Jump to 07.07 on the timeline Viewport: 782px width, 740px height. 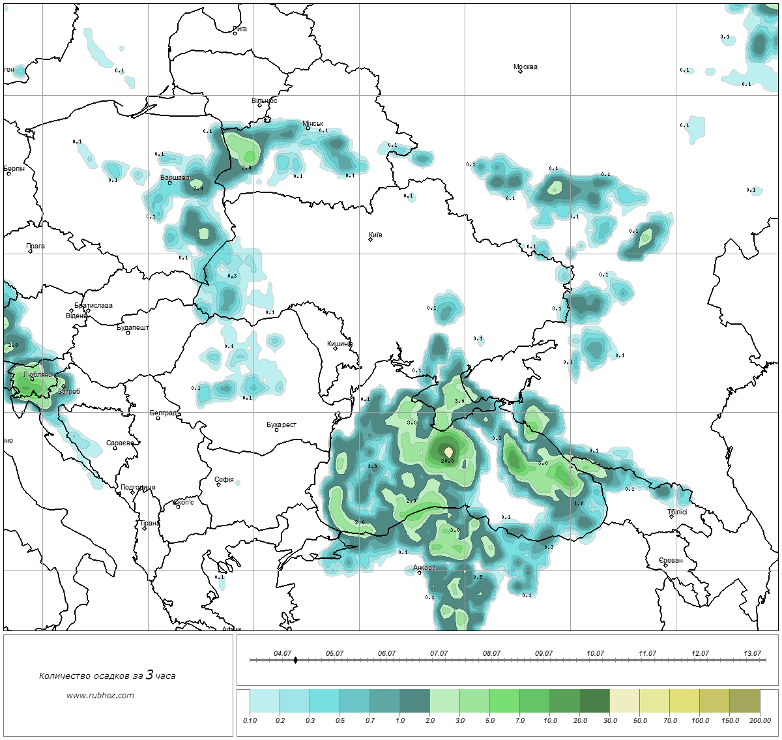tap(439, 653)
